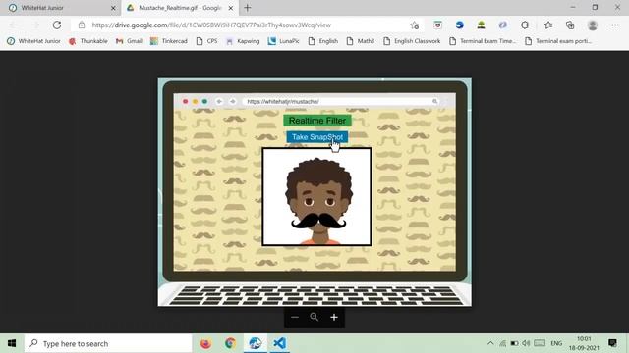This screenshot has width=629, height=353.
Task: Open the notification center icon
Action: (612, 343)
